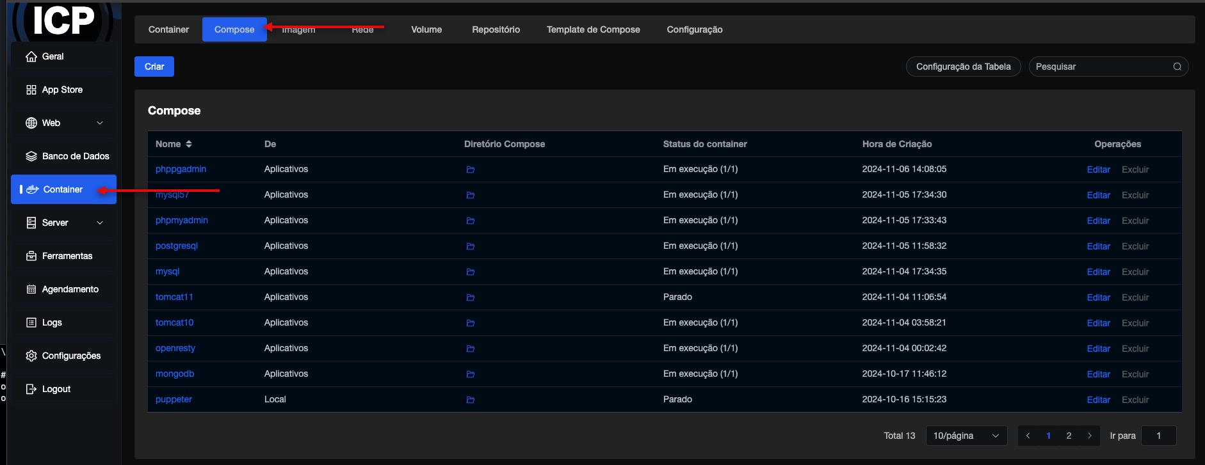Open compose directory folder for phpmyadmin
This screenshot has height=465, width=1205.
[470, 221]
